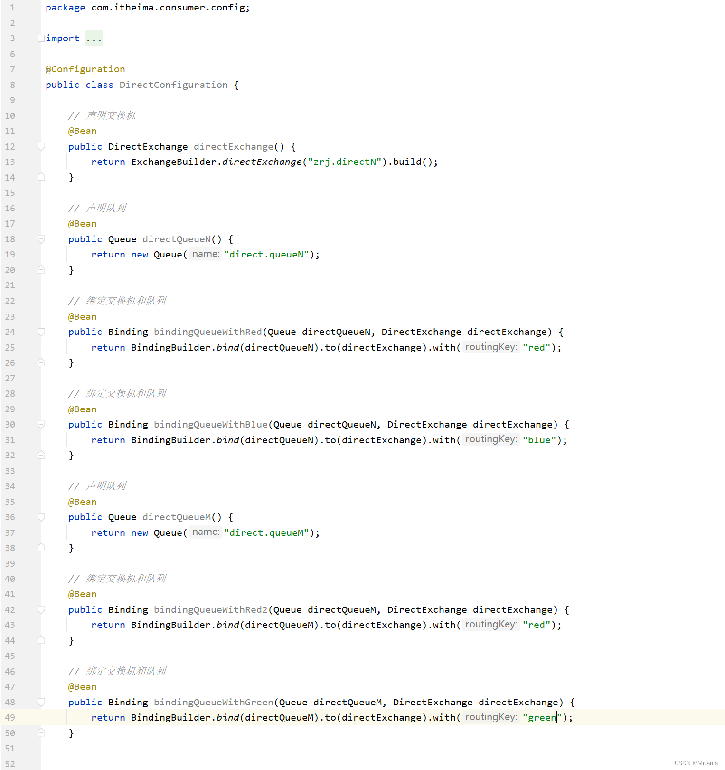The image size is (725, 770).
Task: Click the @Bean annotation on line 29
Action: (x=83, y=409)
